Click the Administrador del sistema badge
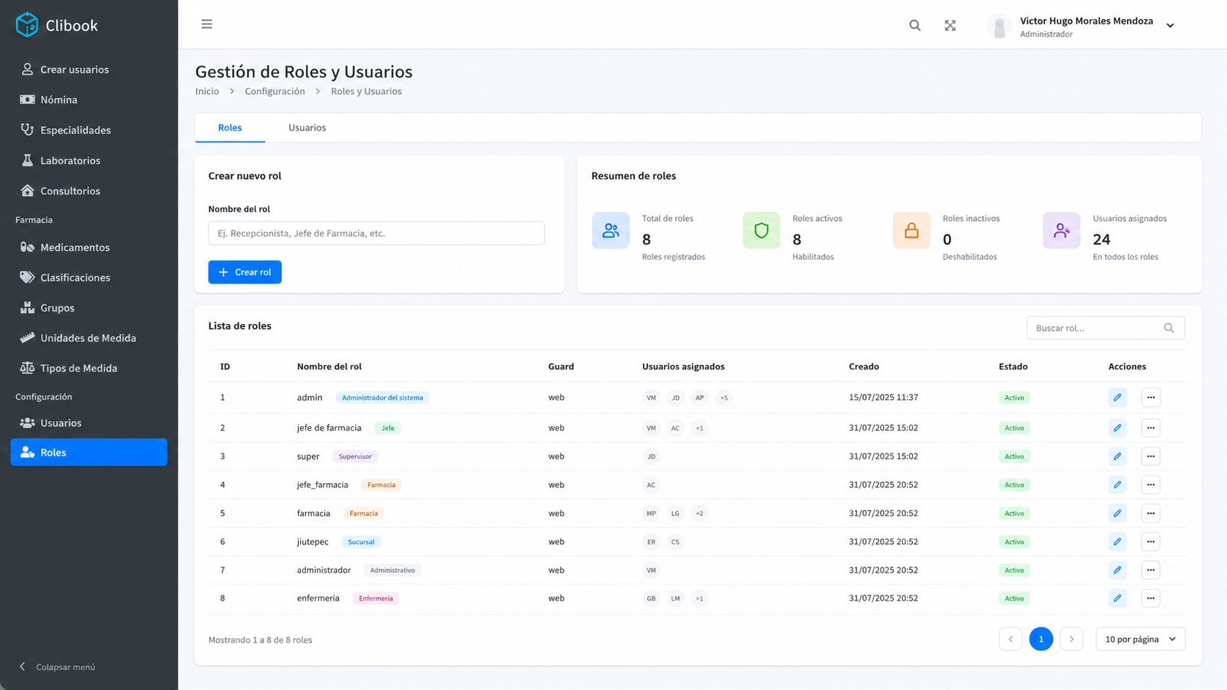 tap(382, 397)
